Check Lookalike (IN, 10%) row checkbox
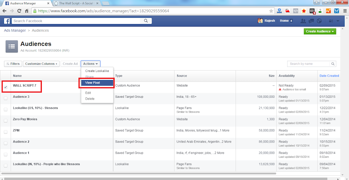 click(5, 165)
